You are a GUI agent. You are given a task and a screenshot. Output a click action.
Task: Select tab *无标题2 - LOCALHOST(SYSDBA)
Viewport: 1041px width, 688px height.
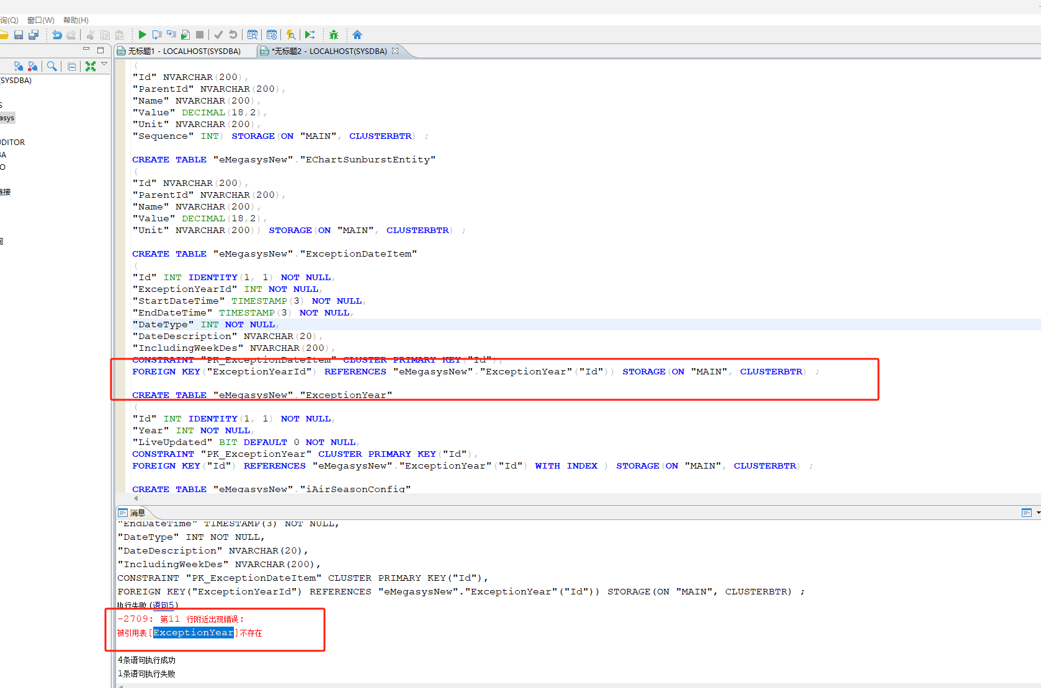click(329, 51)
